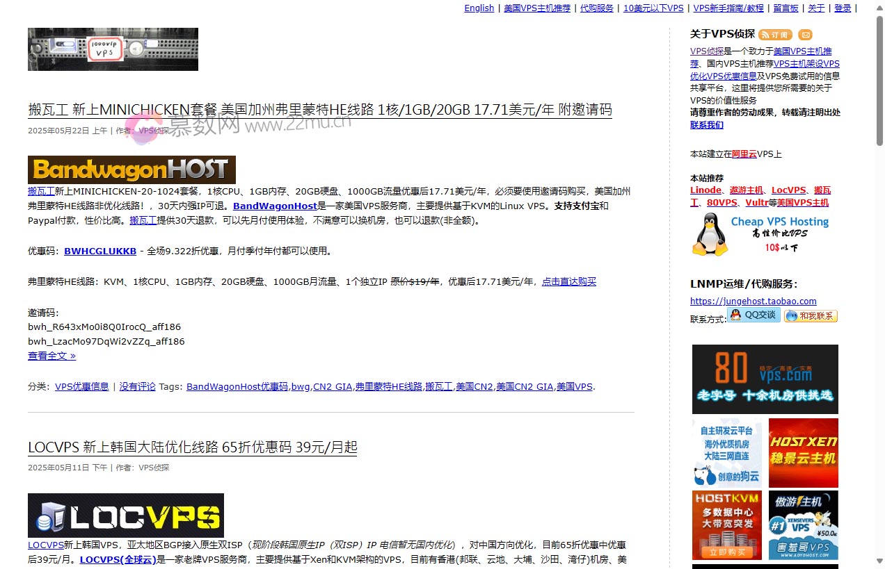This screenshot has height=569, width=885.
Task: Switch to English in the top menu
Action: coord(479,8)
